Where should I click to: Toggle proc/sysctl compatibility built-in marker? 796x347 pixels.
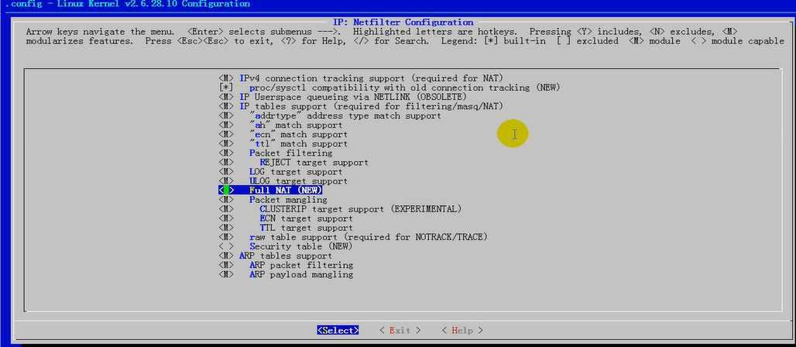pyautogui.click(x=226, y=88)
